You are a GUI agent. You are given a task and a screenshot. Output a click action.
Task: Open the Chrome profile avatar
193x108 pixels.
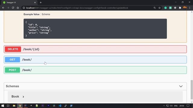coord(185,8)
